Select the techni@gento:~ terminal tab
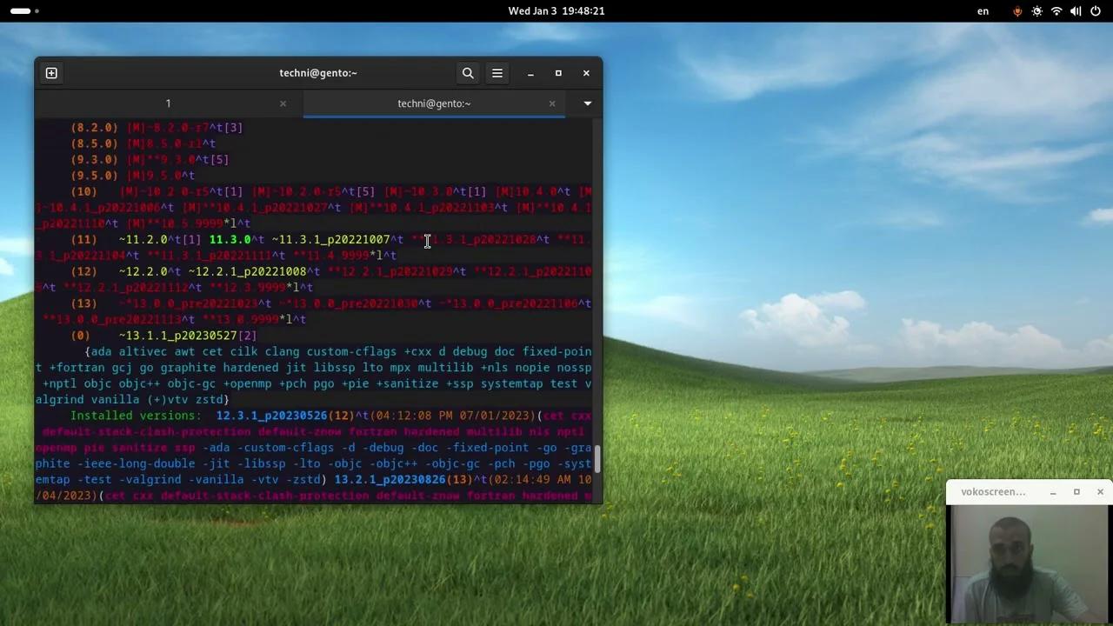 click(434, 103)
